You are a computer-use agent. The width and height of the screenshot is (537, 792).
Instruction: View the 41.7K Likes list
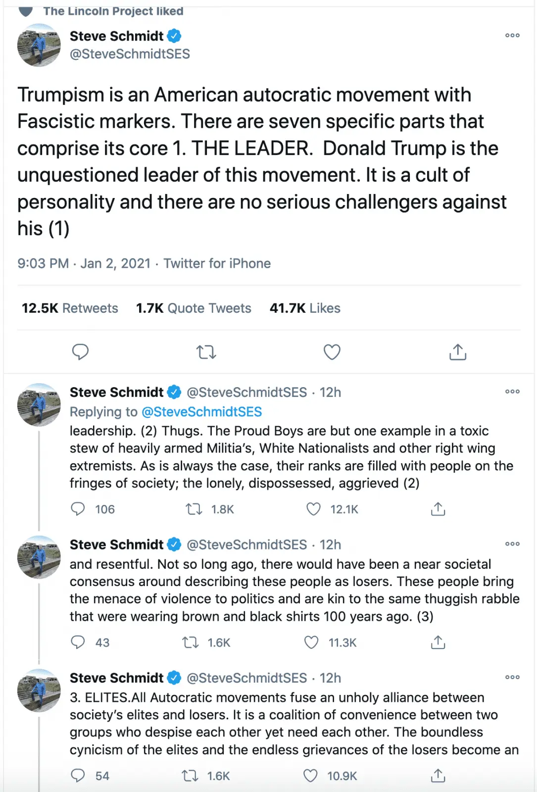click(x=305, y=308)
